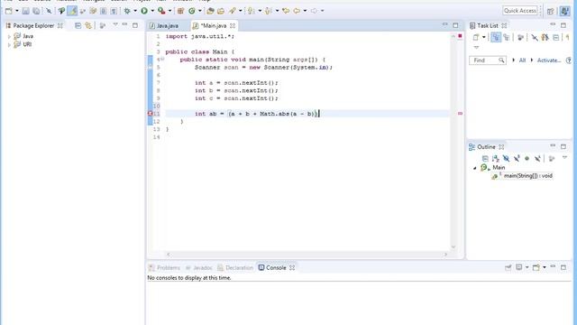Click New Task icon in Task List
Viewport: 577px width, 325px height.
476,37
